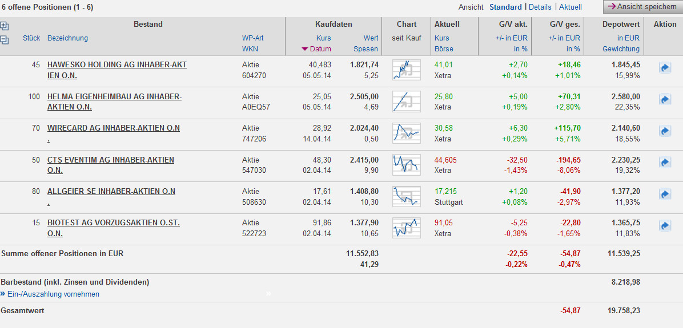Image resolution: width=683 pixels, height=328 pixels.
Task: Click the action arrow icon for ALLGEIER SE
Action: click(665, 194)
